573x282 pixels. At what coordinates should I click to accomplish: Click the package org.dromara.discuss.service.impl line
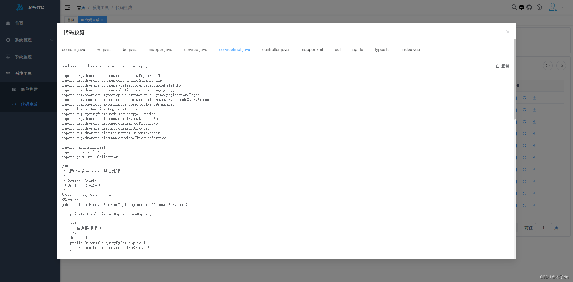point(104,66)
